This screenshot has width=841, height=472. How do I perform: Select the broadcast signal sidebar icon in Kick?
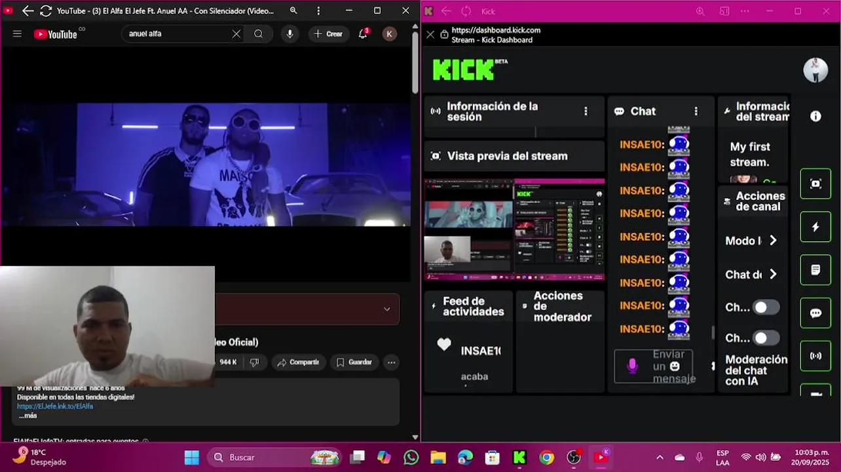click(815, 356)
